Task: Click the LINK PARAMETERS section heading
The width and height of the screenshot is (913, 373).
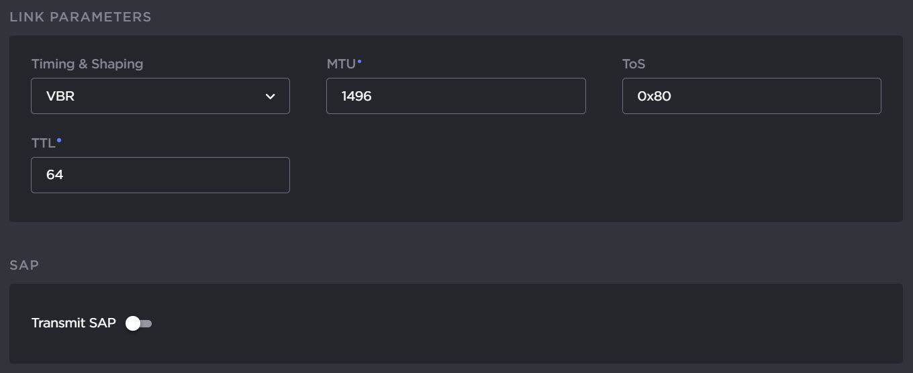Action: click(x=81, y=17)
